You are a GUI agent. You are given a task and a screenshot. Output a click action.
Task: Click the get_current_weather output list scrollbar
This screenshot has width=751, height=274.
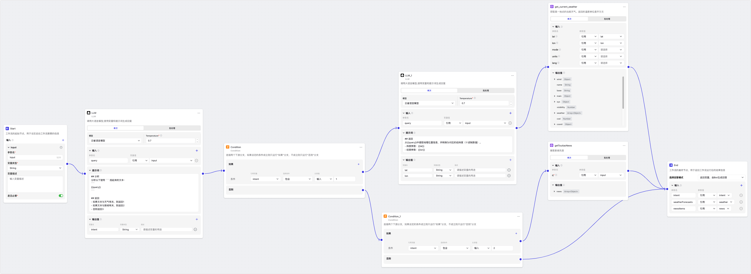click(623, 93)
